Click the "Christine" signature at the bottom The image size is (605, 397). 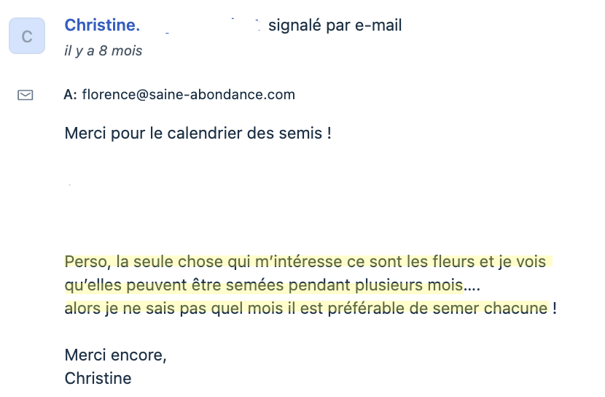(98, 379)
